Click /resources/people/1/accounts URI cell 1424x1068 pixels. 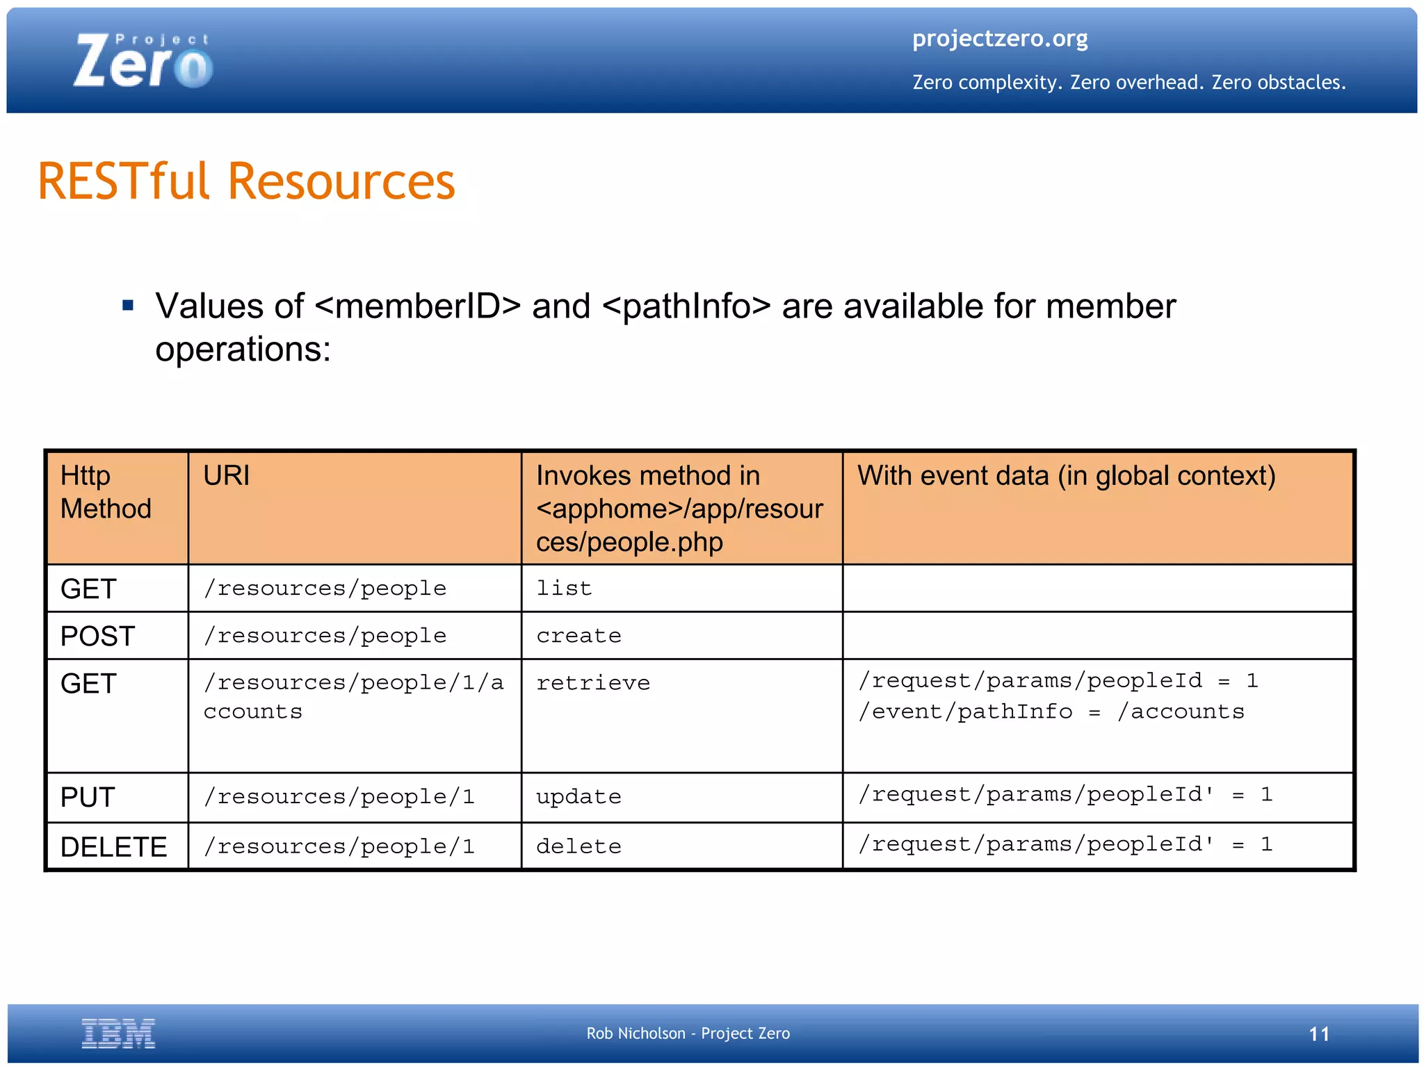pyautogui.click(x=353, y=696)
